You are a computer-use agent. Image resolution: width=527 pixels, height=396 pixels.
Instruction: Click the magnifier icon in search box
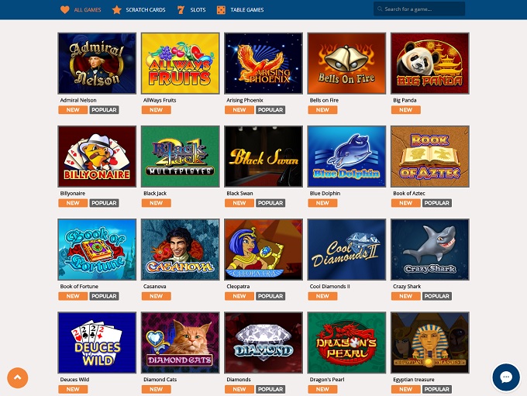coord(380,9)
